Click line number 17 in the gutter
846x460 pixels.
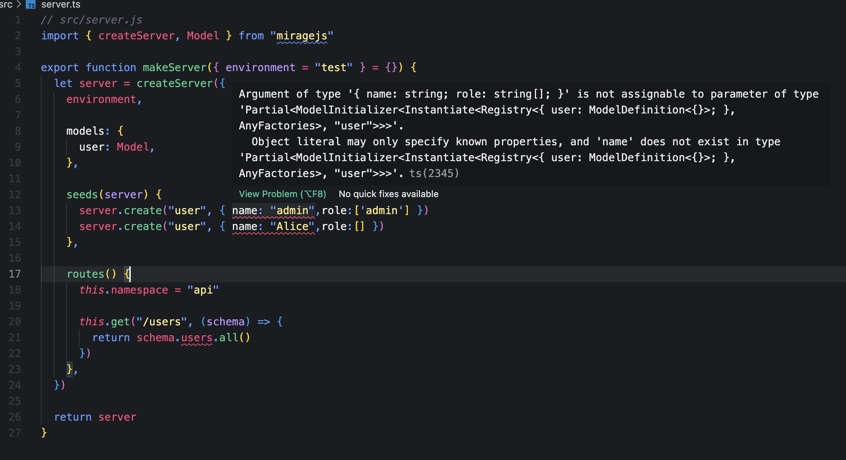[x=14, y=274]
